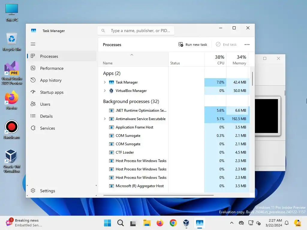
Task: Open VirtualBox from the taskbar
Action: [x=186, y=223]
